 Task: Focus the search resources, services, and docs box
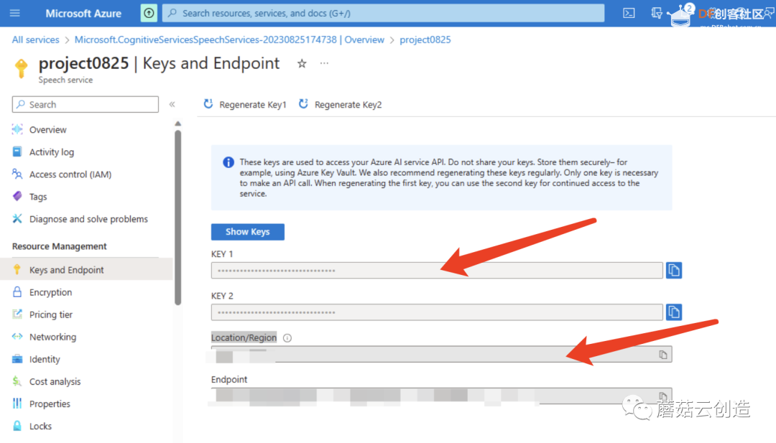coord(384,14)
